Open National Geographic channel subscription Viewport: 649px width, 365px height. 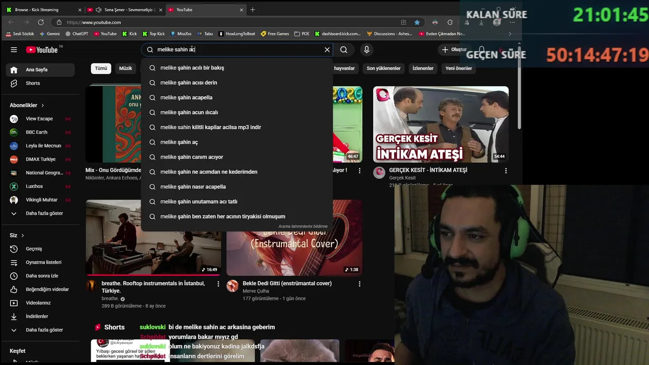41,173
